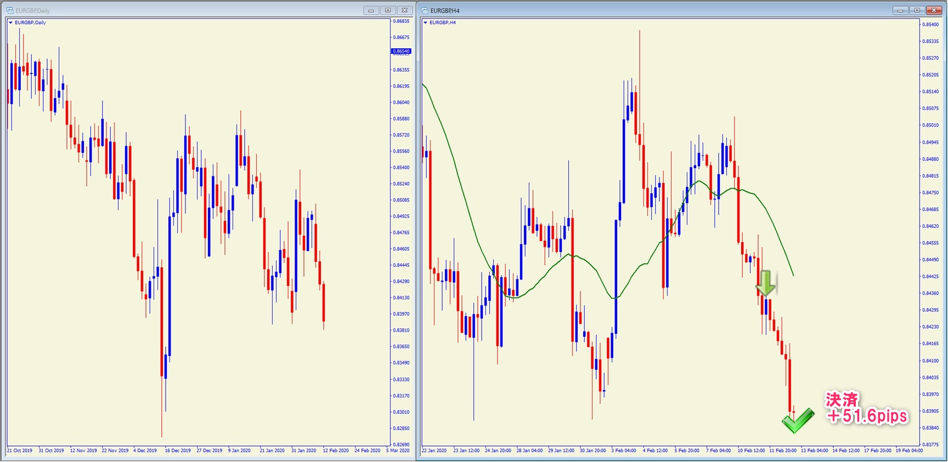Click the EURGBP,H4 window chart icon
The width and height of the screenshot is (948, 462).
tap(425, 10)
